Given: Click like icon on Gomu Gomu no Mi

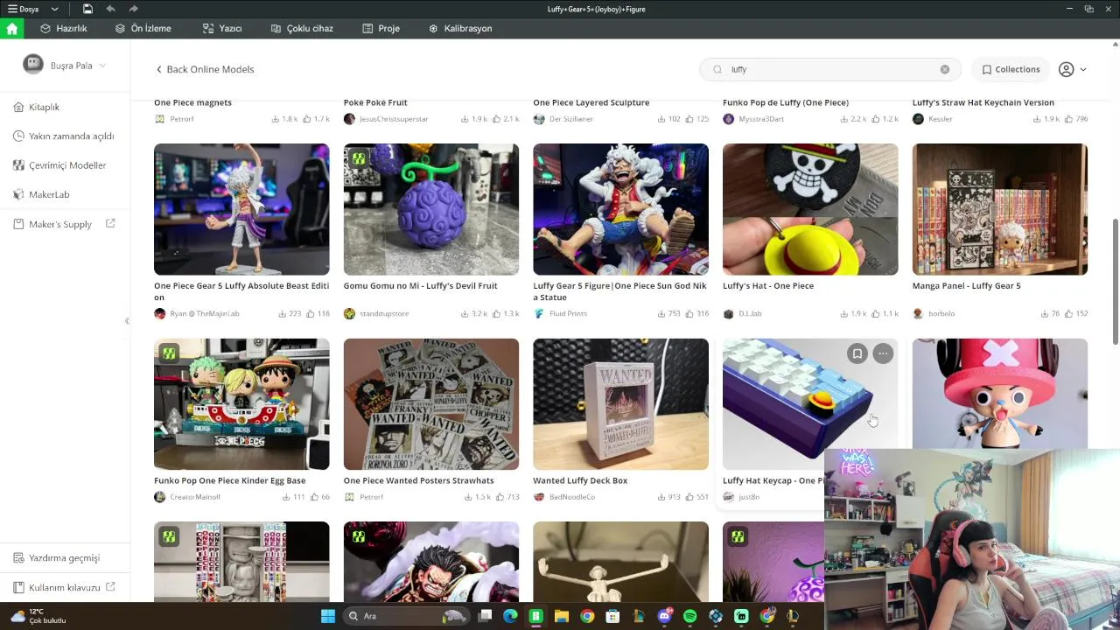Looking at the screenshot, I should click(x=496, y=313).
